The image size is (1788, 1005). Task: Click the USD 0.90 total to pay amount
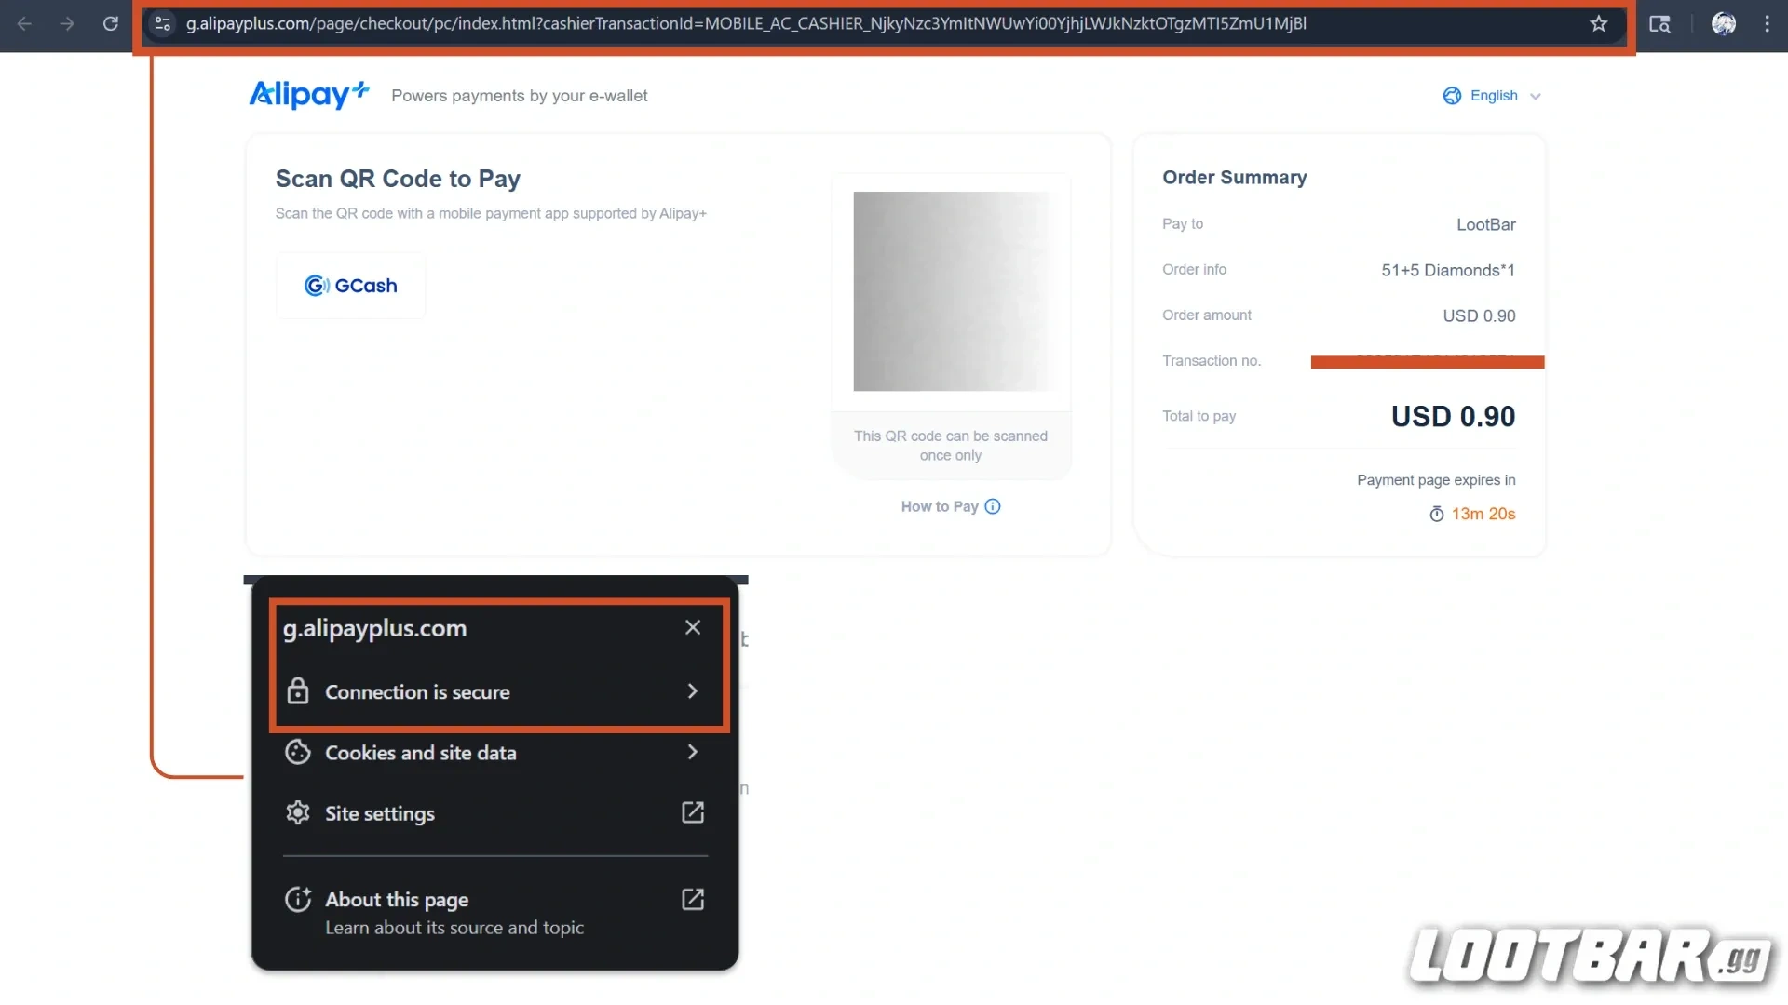1453,416
